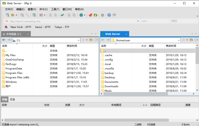This screenshot has height=126, width=199.
Task: Click the red play-button toolbar icon
Action: [x=41, y=15]
